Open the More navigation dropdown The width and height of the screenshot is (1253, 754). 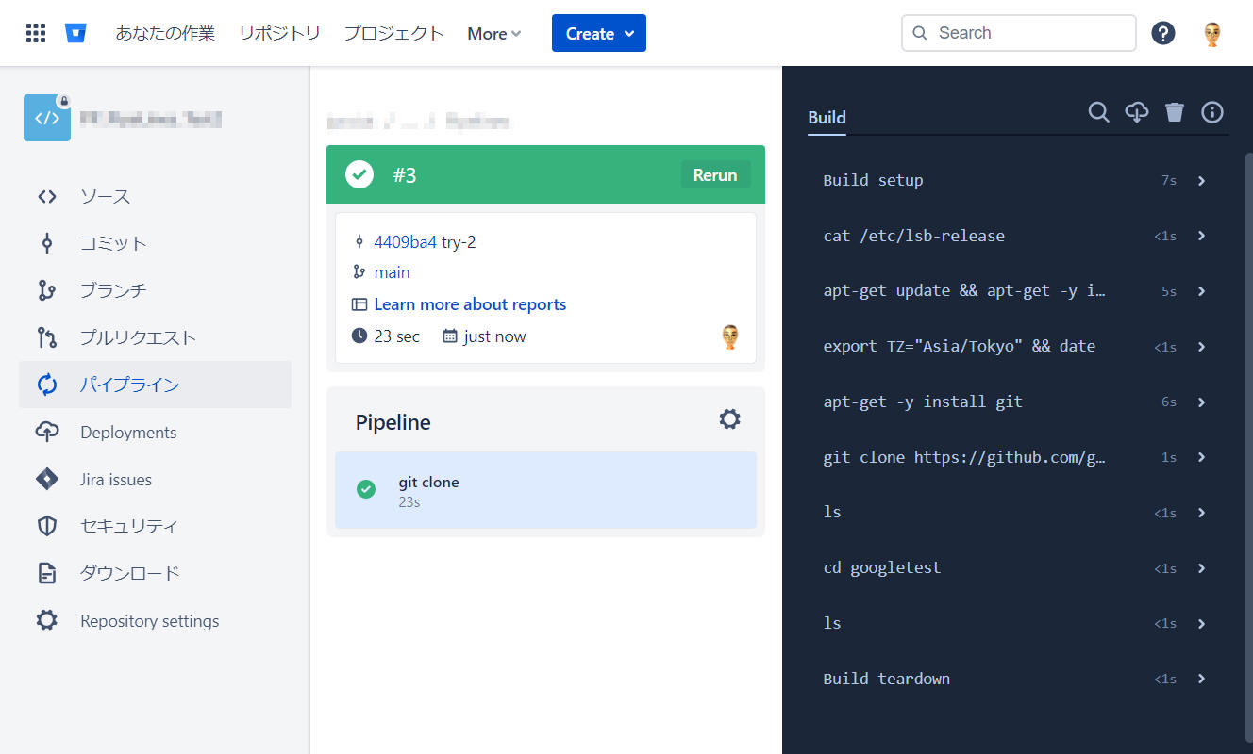coord(493,33)
